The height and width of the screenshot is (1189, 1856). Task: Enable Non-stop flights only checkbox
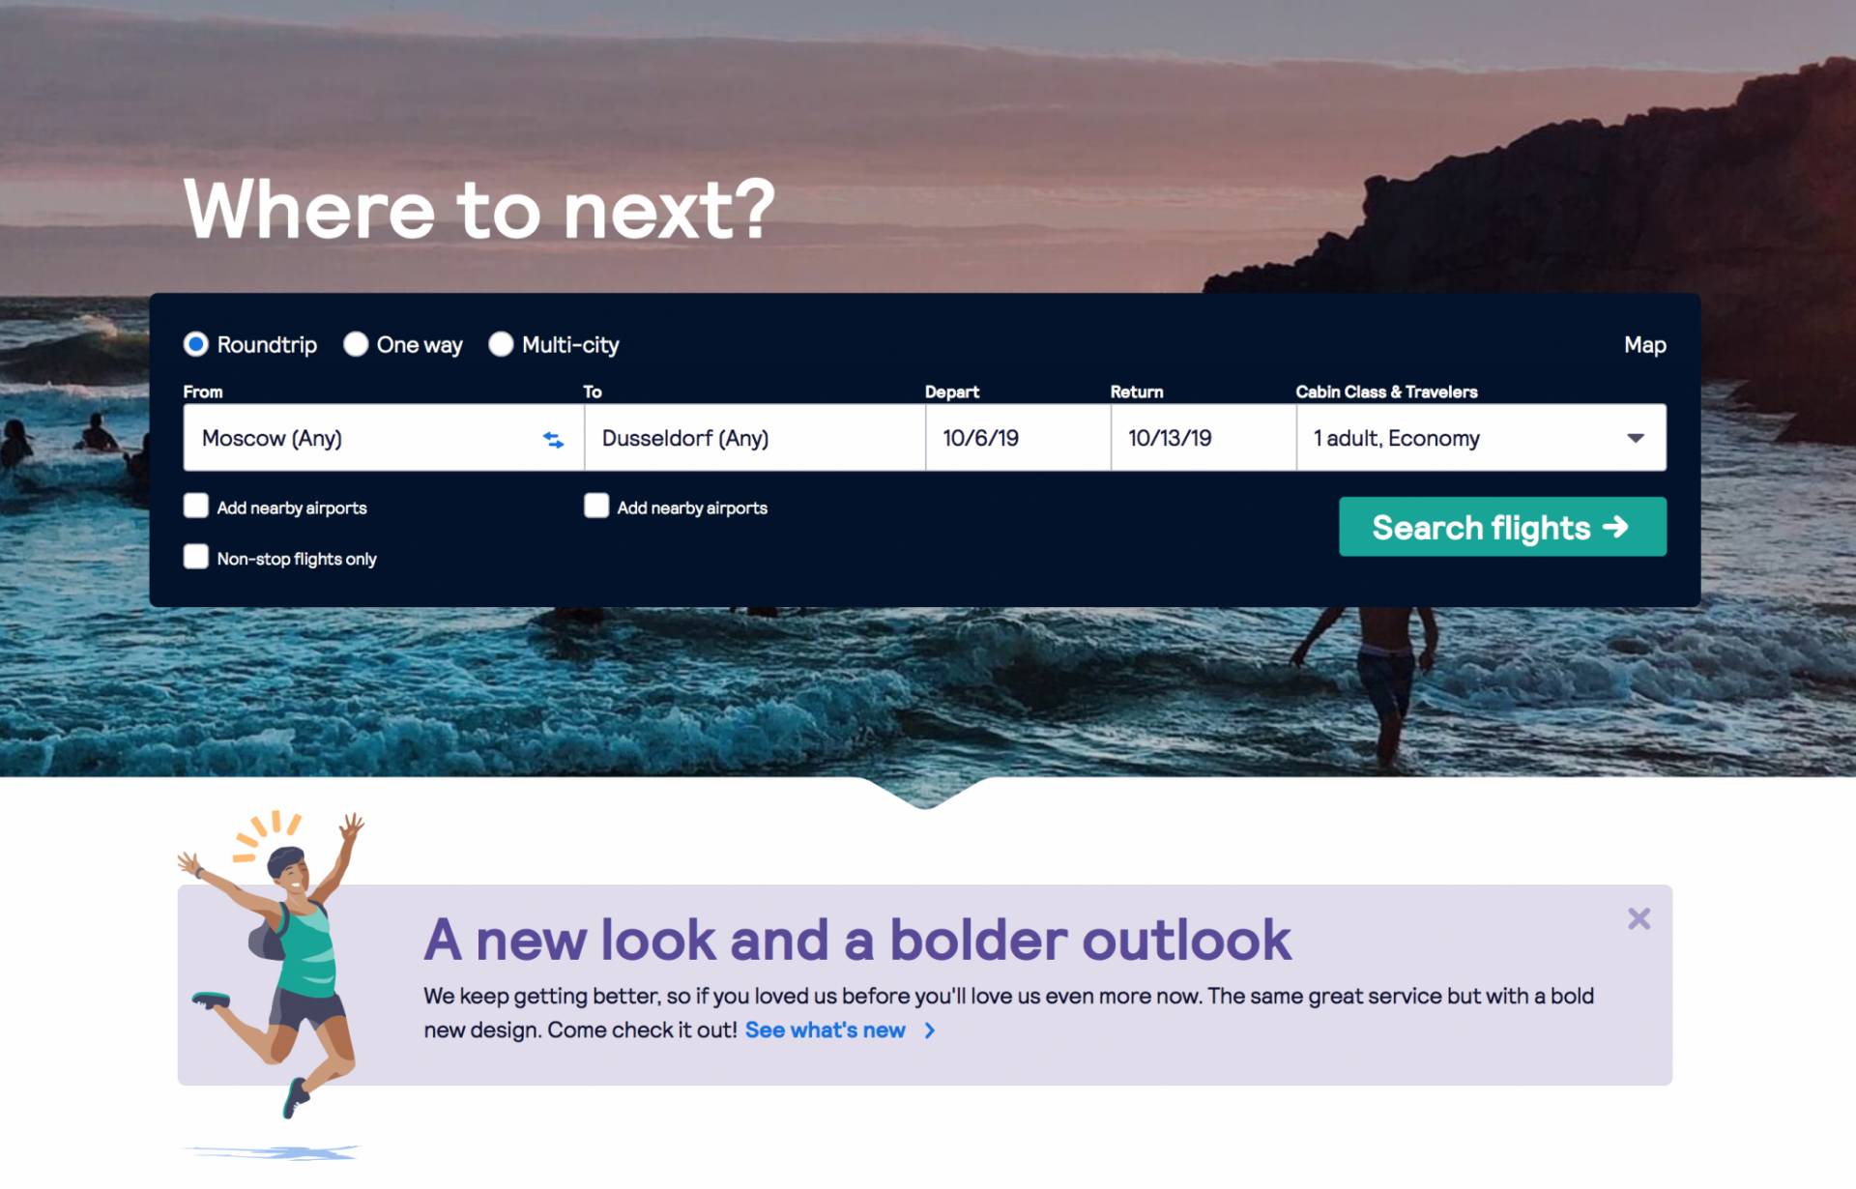(196, 556)
